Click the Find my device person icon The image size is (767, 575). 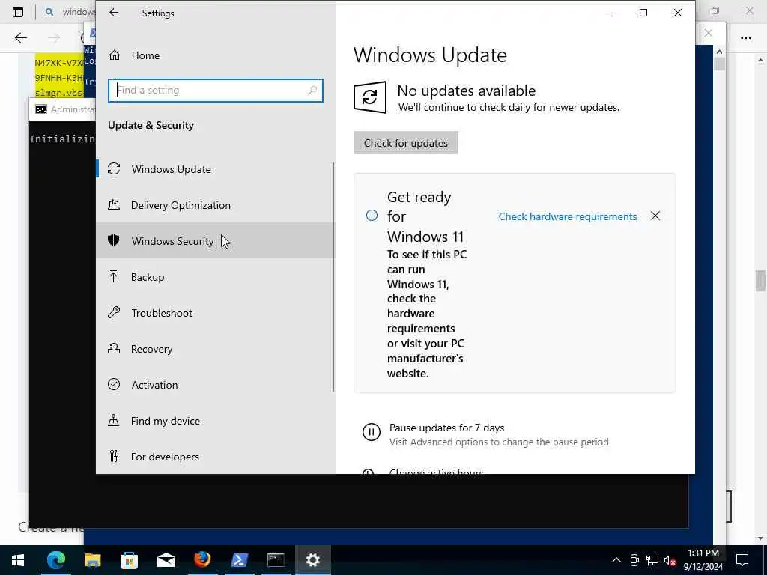(114, 420)
